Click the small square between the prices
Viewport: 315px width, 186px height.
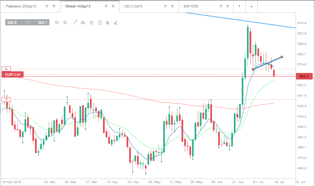pos(27,22)
